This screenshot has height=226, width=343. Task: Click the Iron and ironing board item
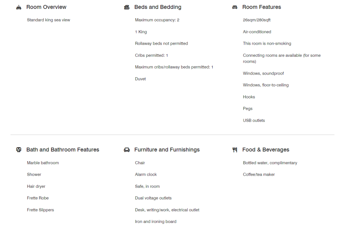click(156, 222)
